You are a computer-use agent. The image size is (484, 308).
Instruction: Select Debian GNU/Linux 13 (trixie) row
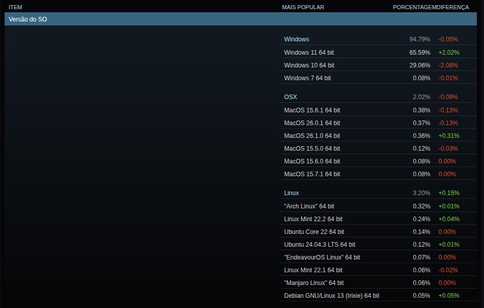click(332, 296)
